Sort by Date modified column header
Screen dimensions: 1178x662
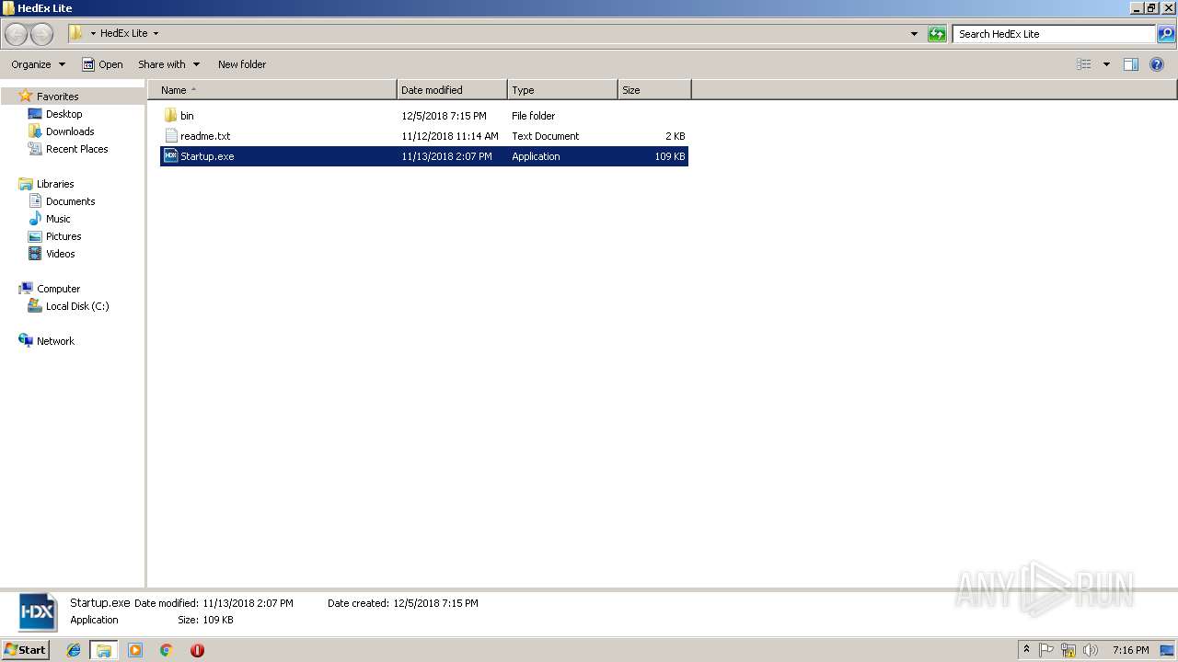(x=452, y=90)
